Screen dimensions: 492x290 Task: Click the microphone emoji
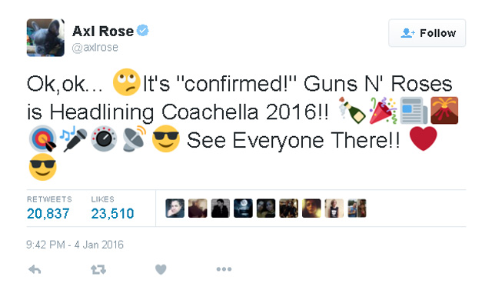74,139
